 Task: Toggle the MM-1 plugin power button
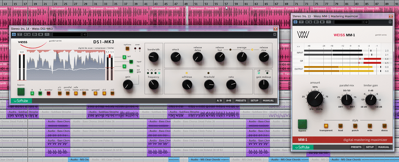pos(295,22)
